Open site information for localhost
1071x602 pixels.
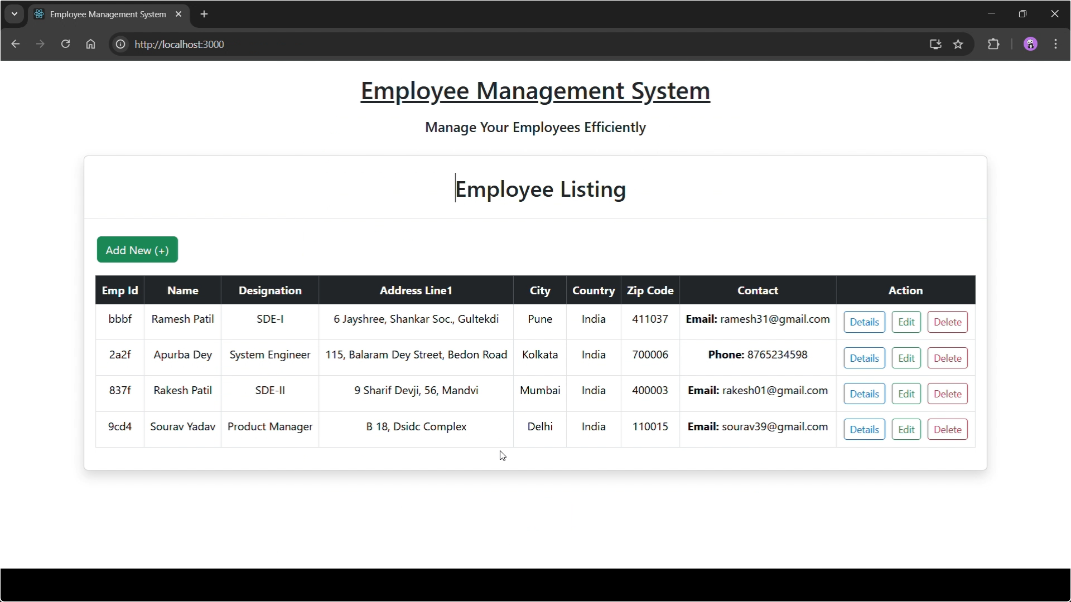click(x=120, y=44)
